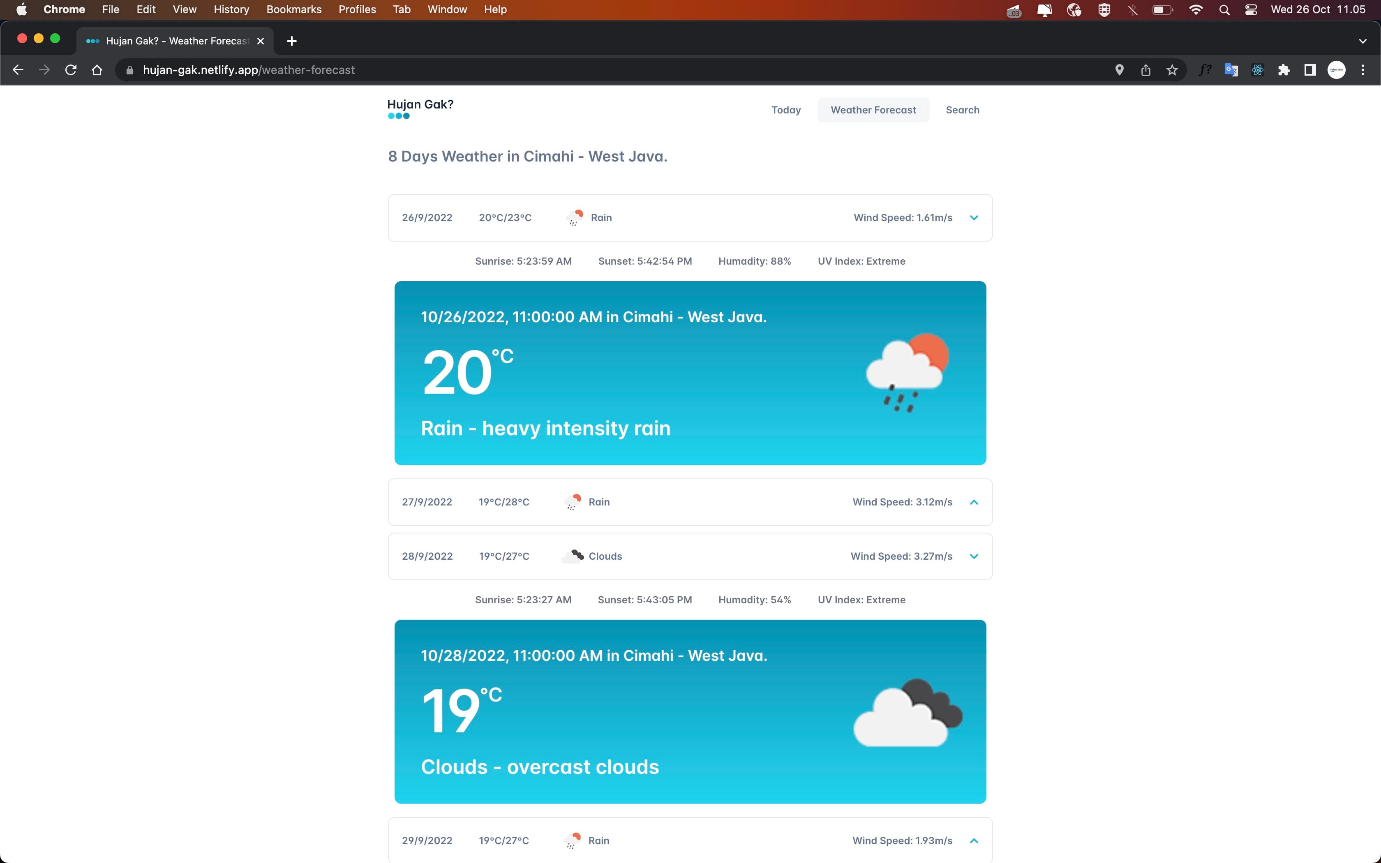Viewport: 1381px width, 863px height.
Task: Click the 19°C/28°C temperature text
Action: [504, 502]
